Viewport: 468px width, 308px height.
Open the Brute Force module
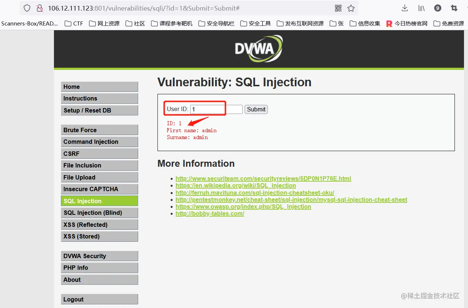[x=100, y=130]
